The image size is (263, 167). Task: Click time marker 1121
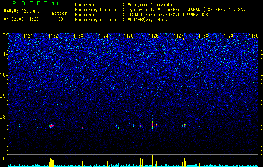(28, 36)
